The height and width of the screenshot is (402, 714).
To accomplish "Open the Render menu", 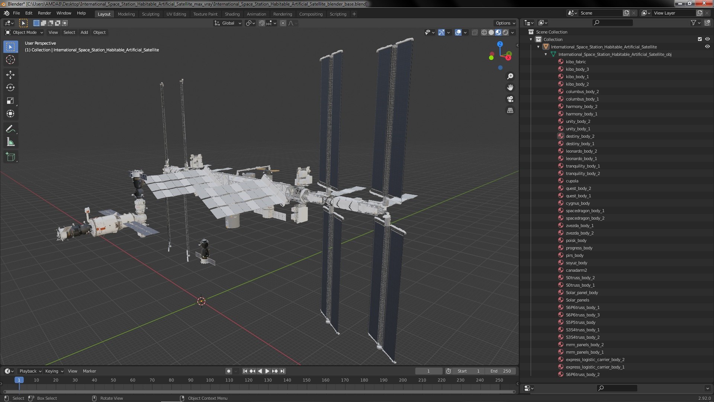I will point(44,13).
